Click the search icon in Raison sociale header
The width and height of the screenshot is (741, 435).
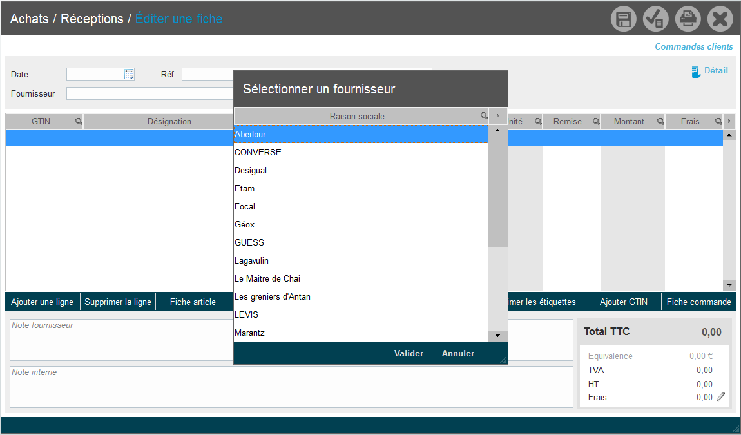(484, 116)
